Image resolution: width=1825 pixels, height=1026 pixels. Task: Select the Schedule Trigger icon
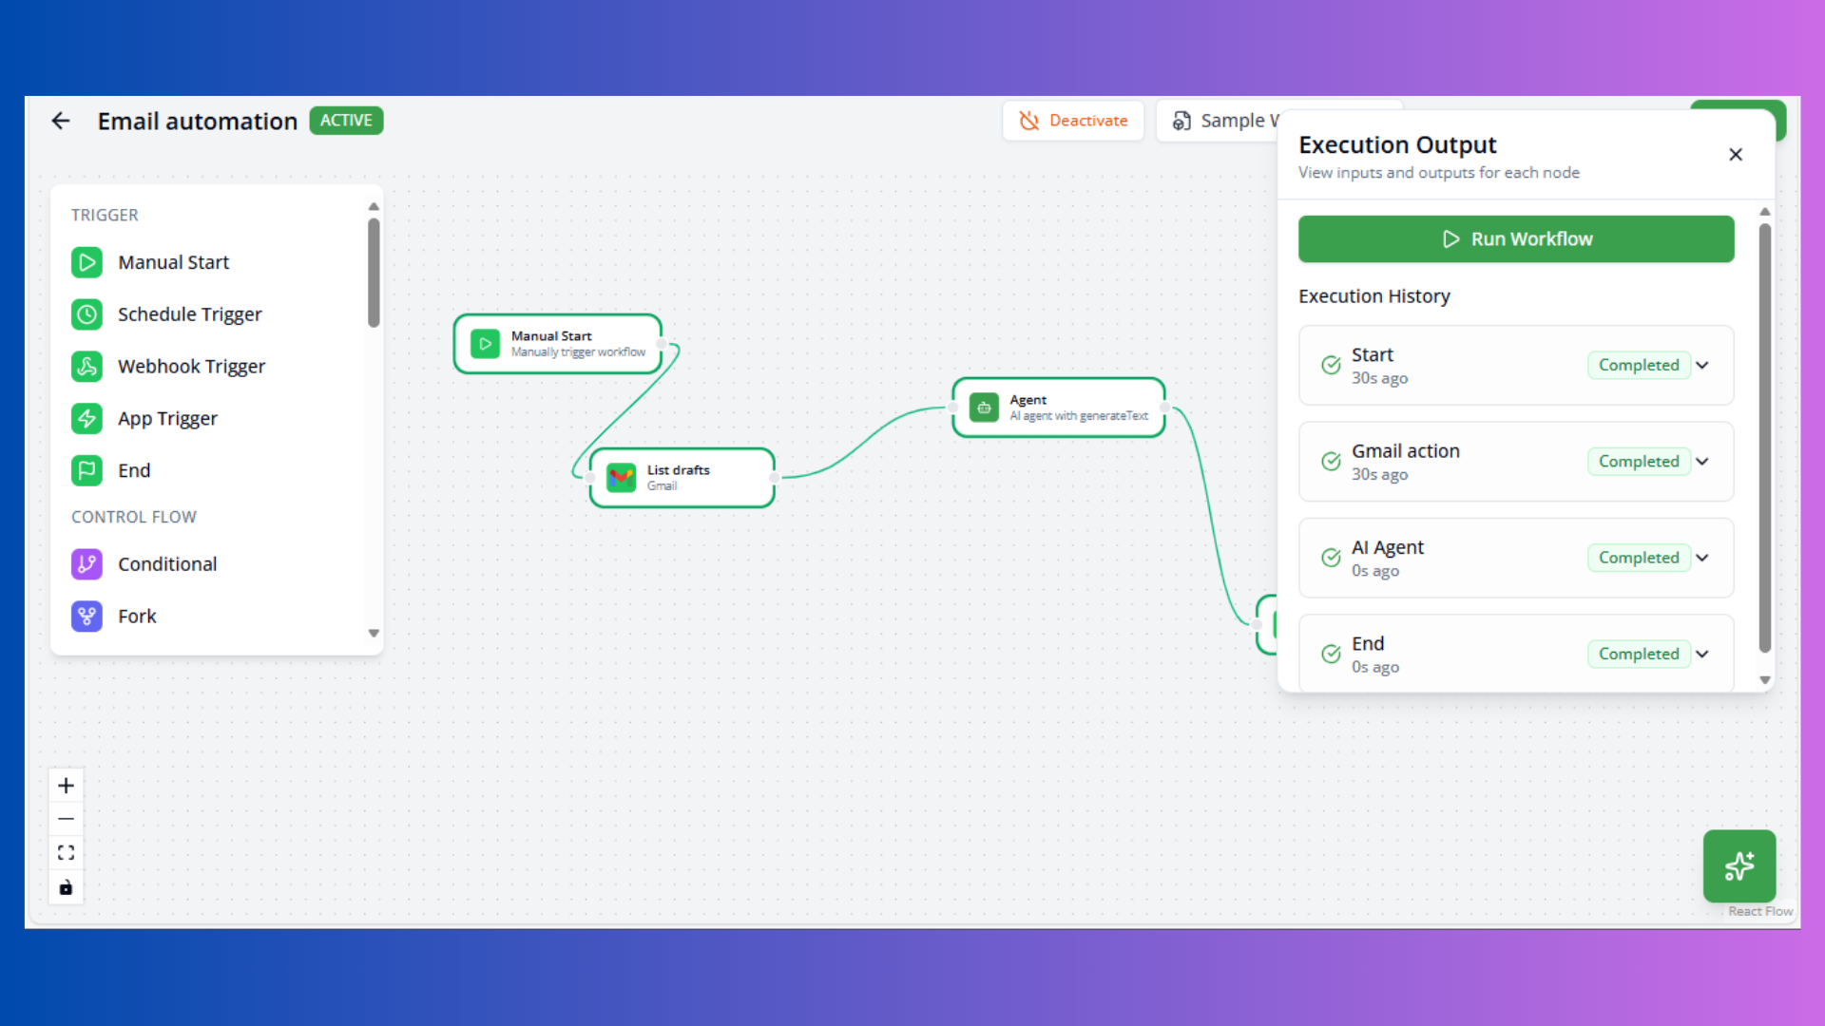click(86, 314)
